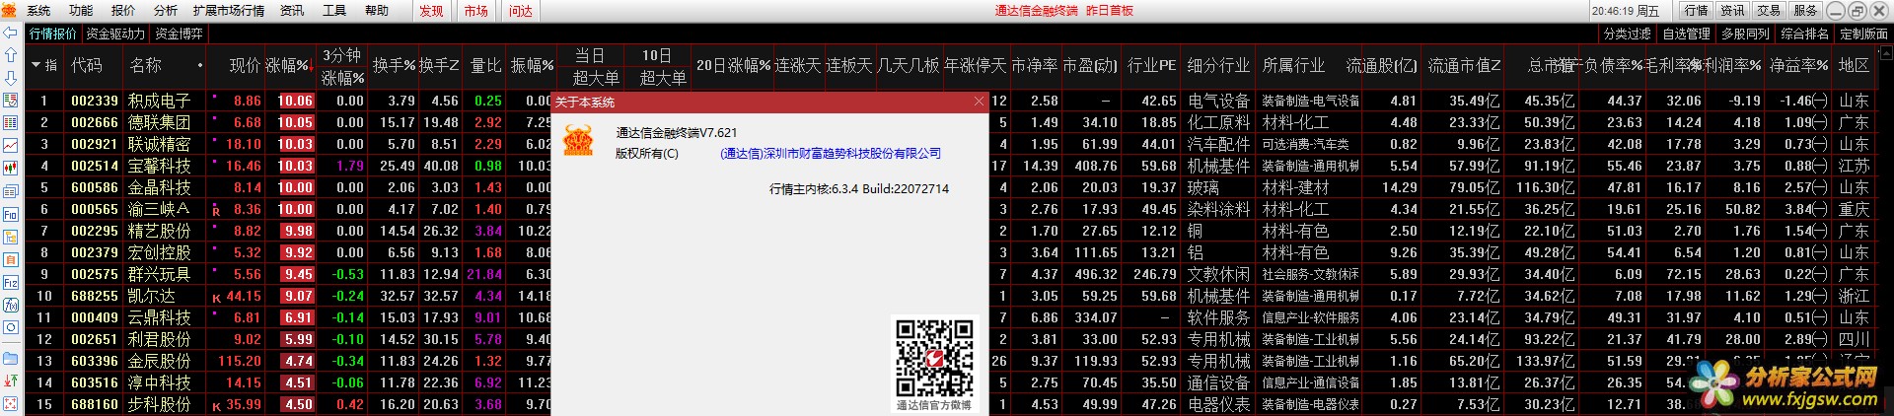Select the stock row 步科股份
The width and height of the screenshot is (1894, 416).
coord(159,404)
